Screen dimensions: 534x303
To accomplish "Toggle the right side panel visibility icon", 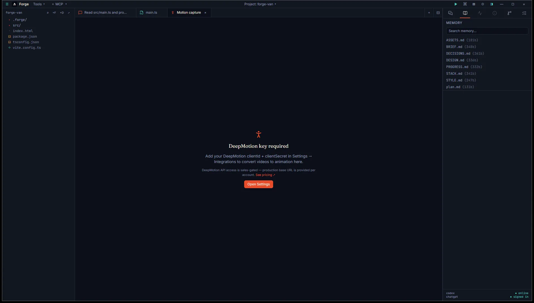I will click(492, 4).
